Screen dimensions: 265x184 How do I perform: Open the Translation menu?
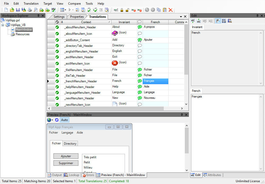click(31, 4)
